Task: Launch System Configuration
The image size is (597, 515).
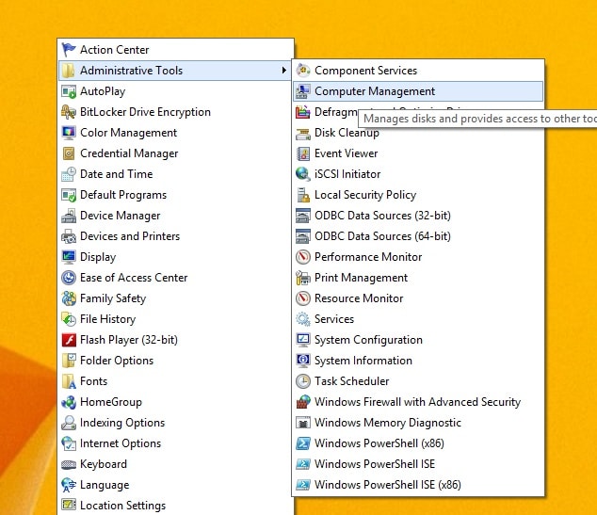Action: pos(418,340)
